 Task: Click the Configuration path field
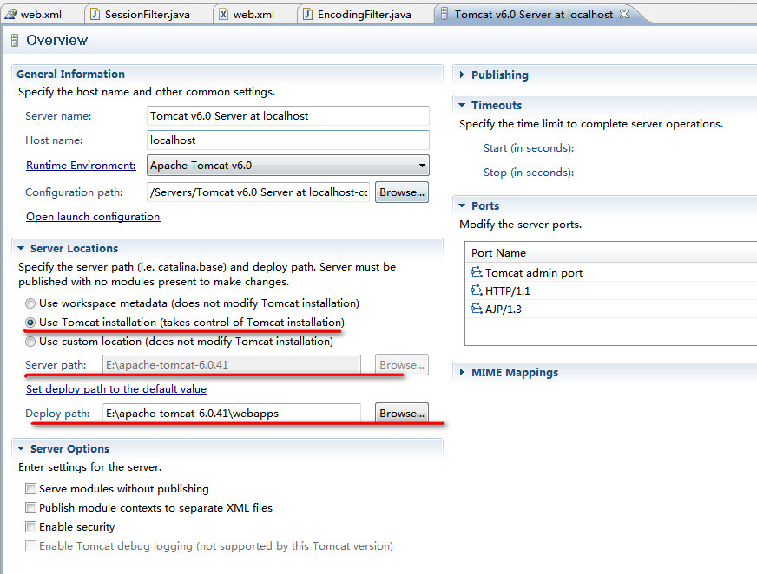tap(259, 192)
